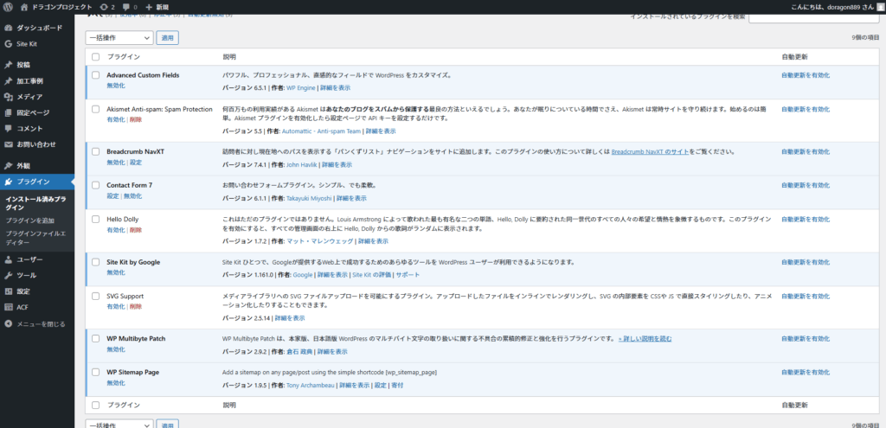Tick the Hello Dolly plugin checkbox

tap(95, 220)
